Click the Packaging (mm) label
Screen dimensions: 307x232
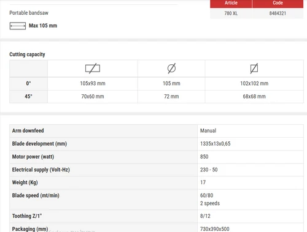(x=30, y=229)
